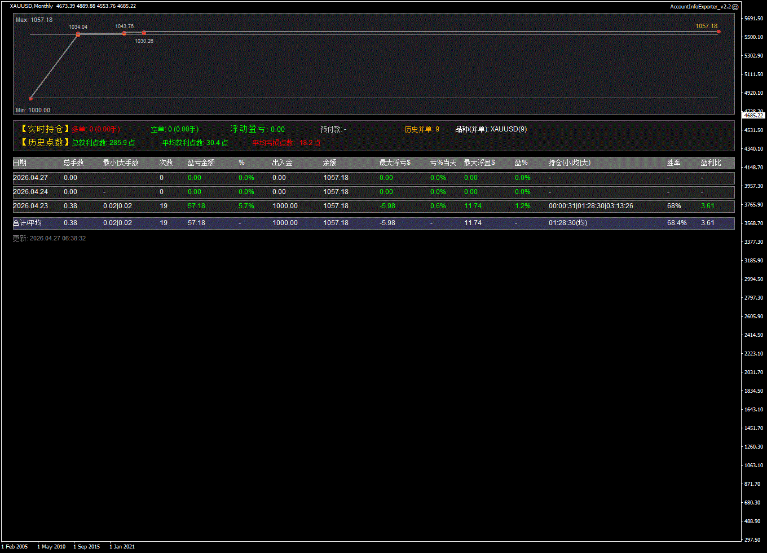The width and height of the screenshot is (767, 553).
Task: Select the 合计/平均 summary row
Action: (373, 223)
